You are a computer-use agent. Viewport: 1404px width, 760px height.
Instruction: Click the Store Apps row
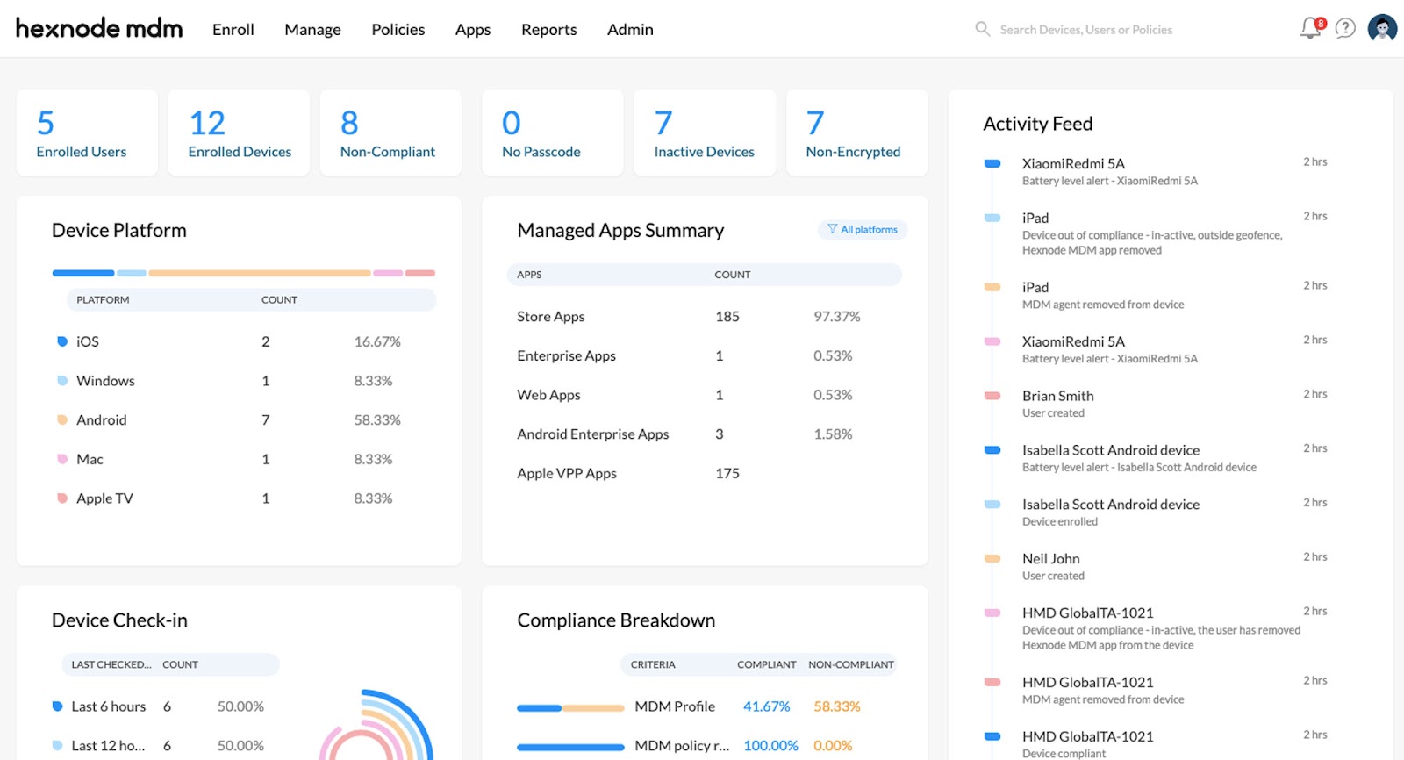click(550, 317)
